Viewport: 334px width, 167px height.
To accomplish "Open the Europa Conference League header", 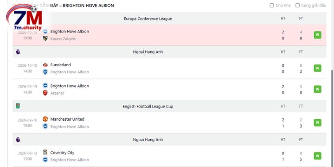I will tap(148, 19).
